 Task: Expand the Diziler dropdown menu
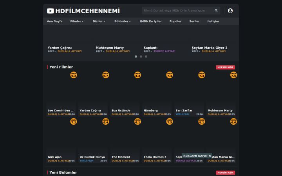pos(99,21)
